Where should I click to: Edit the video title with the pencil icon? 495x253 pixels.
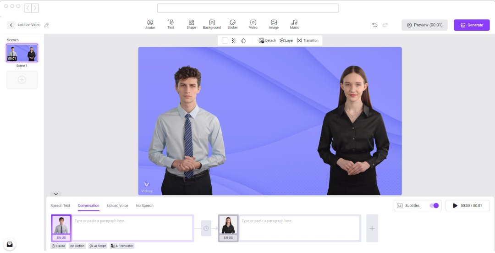tap(47, 25)
